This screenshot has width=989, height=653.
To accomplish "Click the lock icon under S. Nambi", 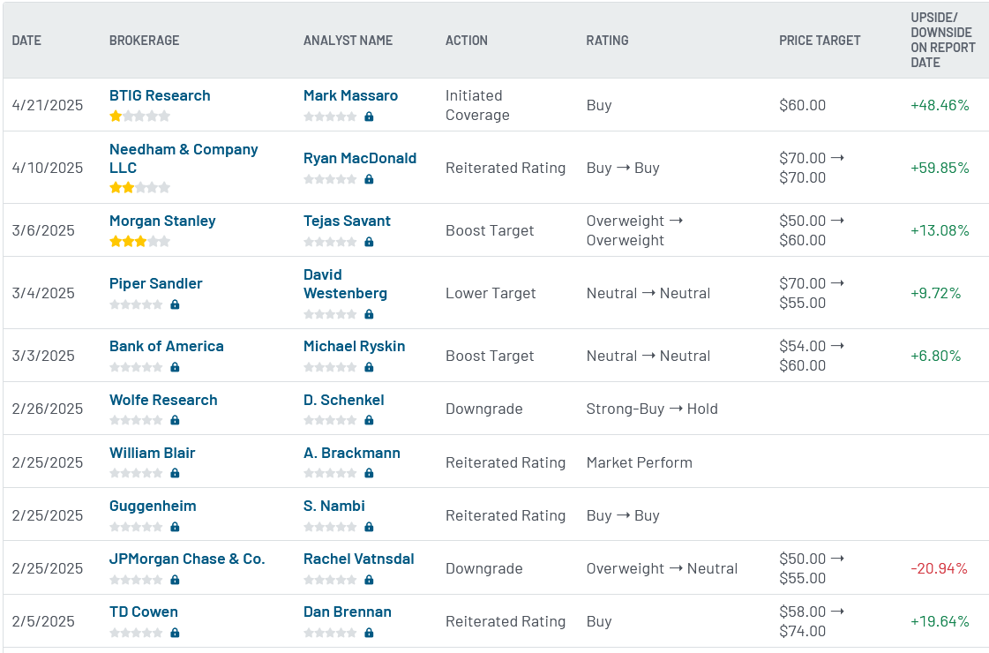I will [x=369, y=527].
